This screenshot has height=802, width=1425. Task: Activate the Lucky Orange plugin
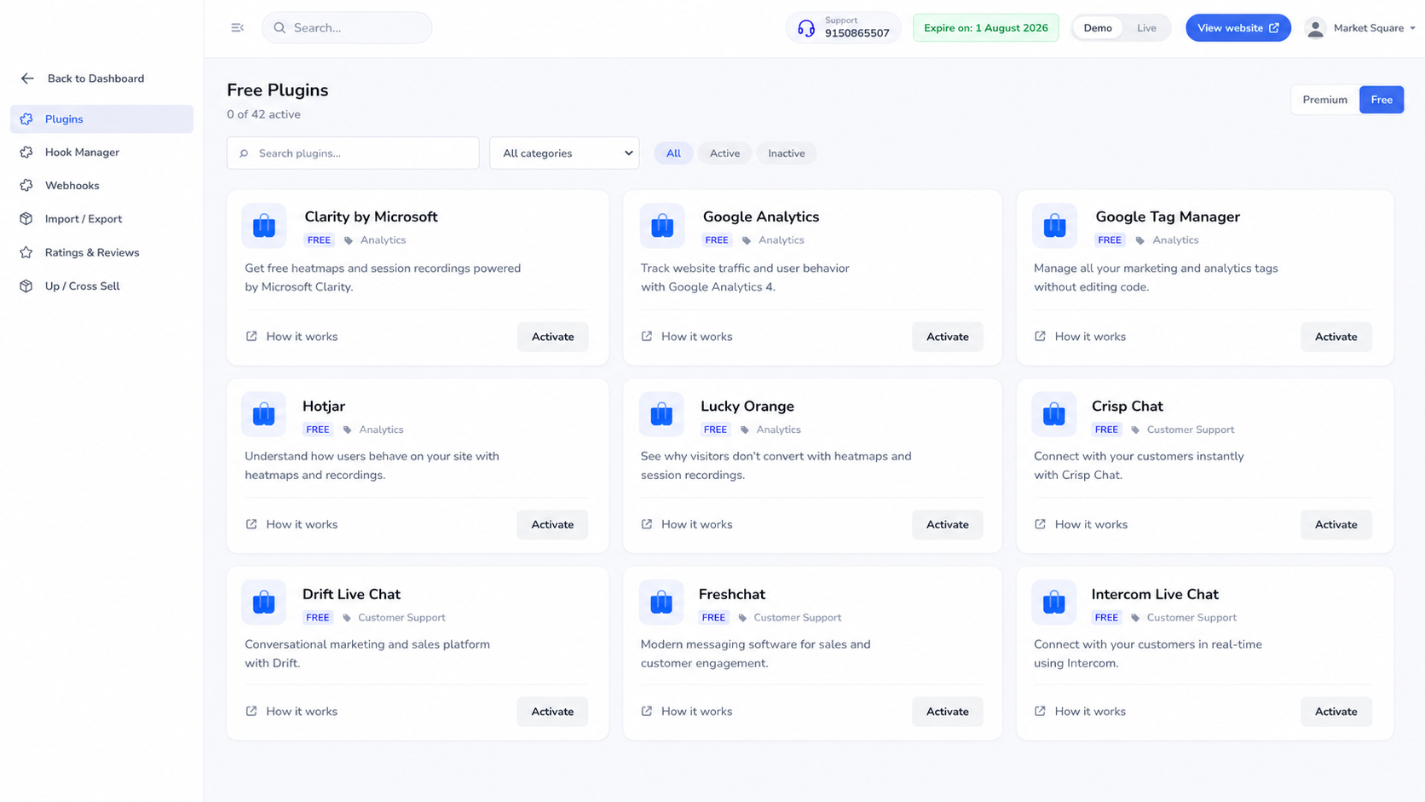pos(948,524)
